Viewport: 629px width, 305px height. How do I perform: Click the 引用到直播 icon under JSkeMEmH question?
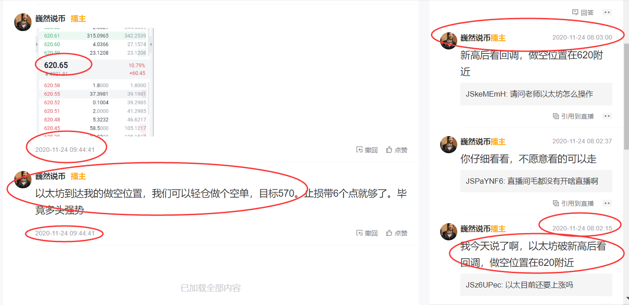point(556,116)
